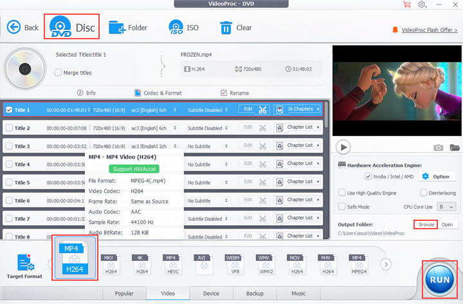
Task: Open the shopping cart icon
Action: 407,5
